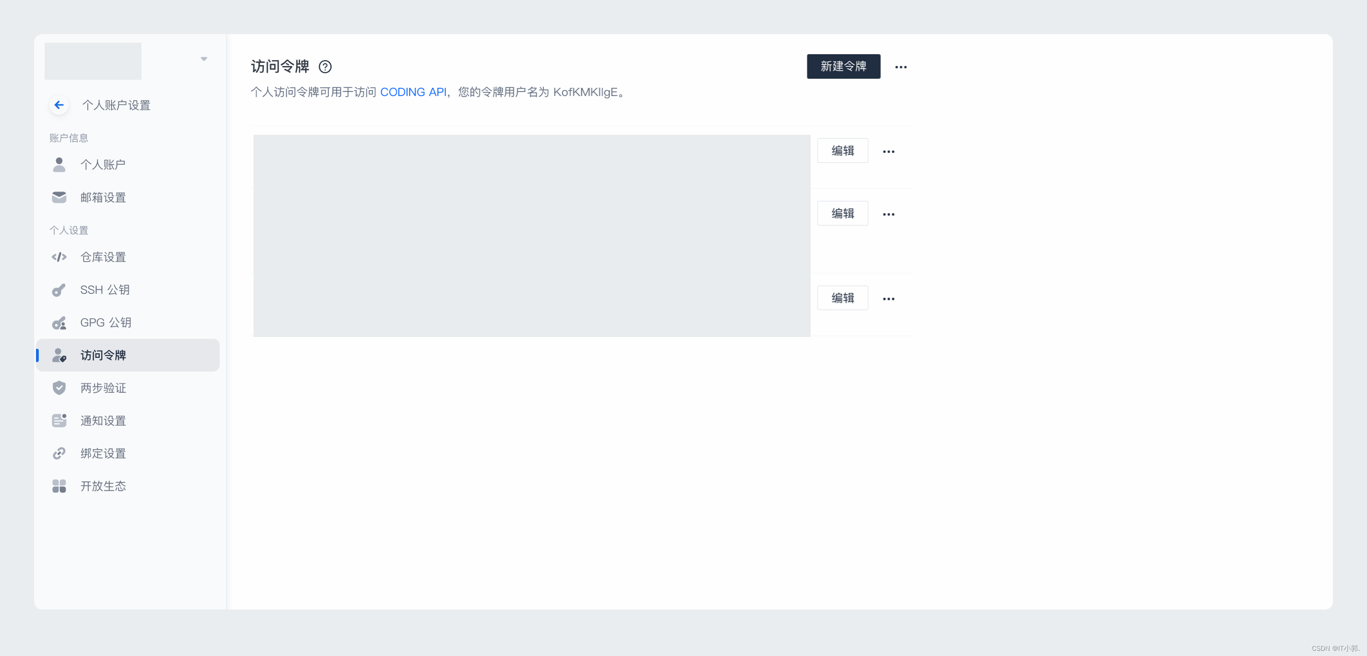
Task: Click the code brackets icon for 仓库设置
Action: click(x=59, y=257)
